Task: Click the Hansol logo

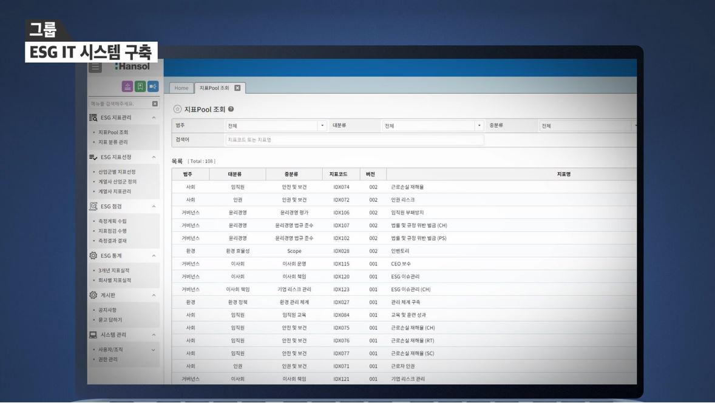Action: [132, 67]
